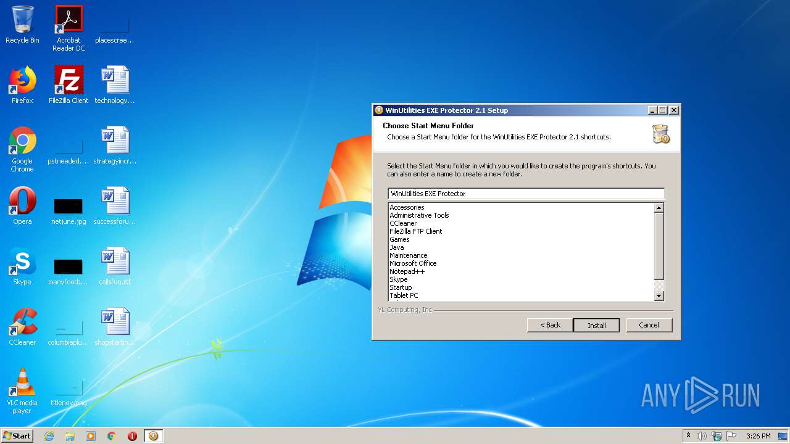Click the installer icon in the title bar
This screenshot has height=444, width=790.
point(379,110)
